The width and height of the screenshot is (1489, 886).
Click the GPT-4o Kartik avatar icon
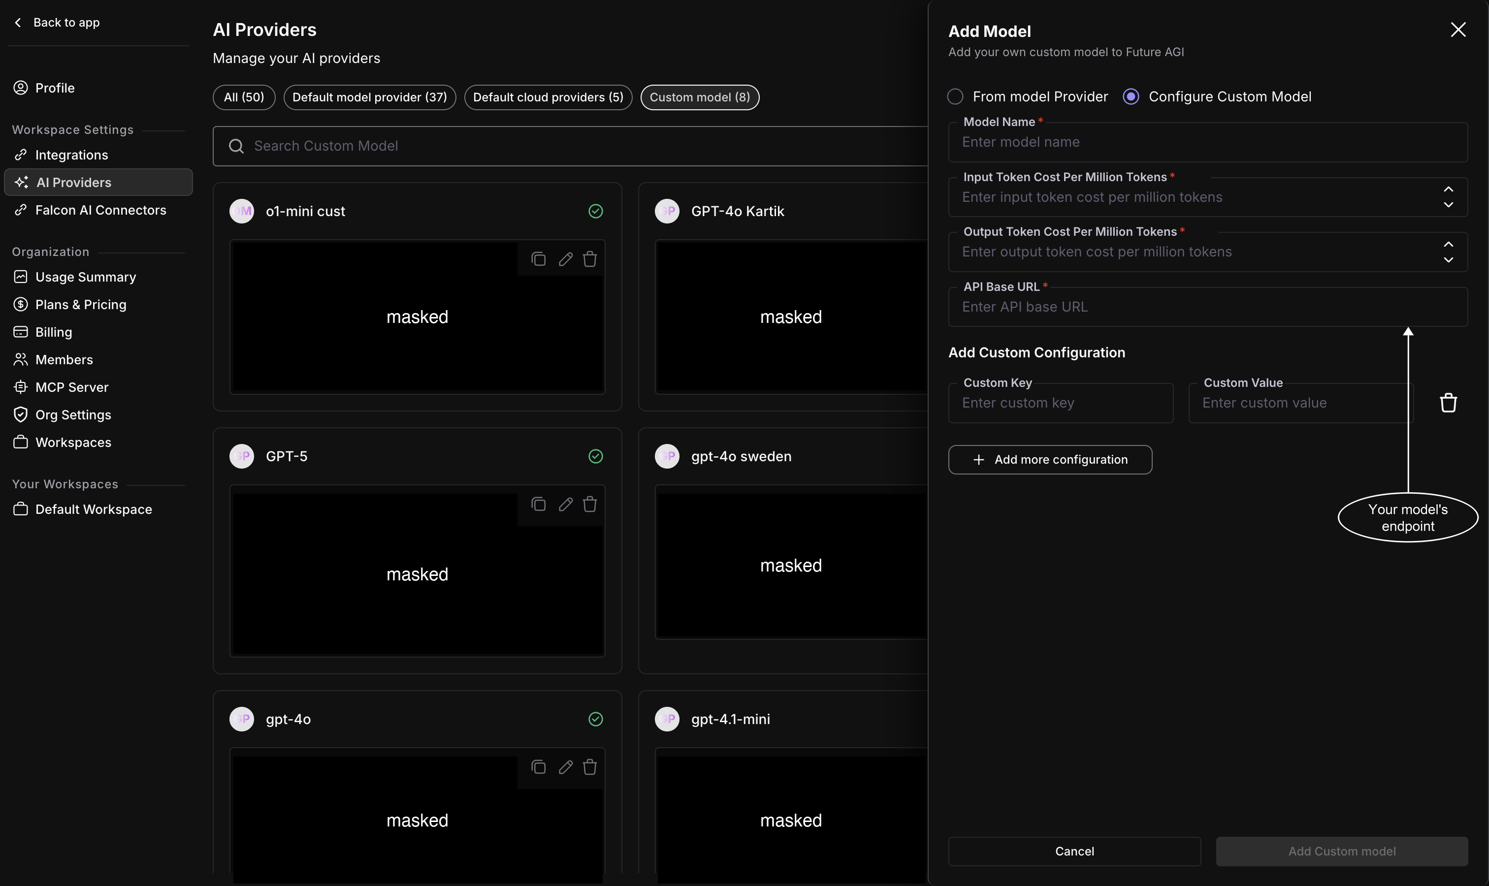[x=667, y=211]
